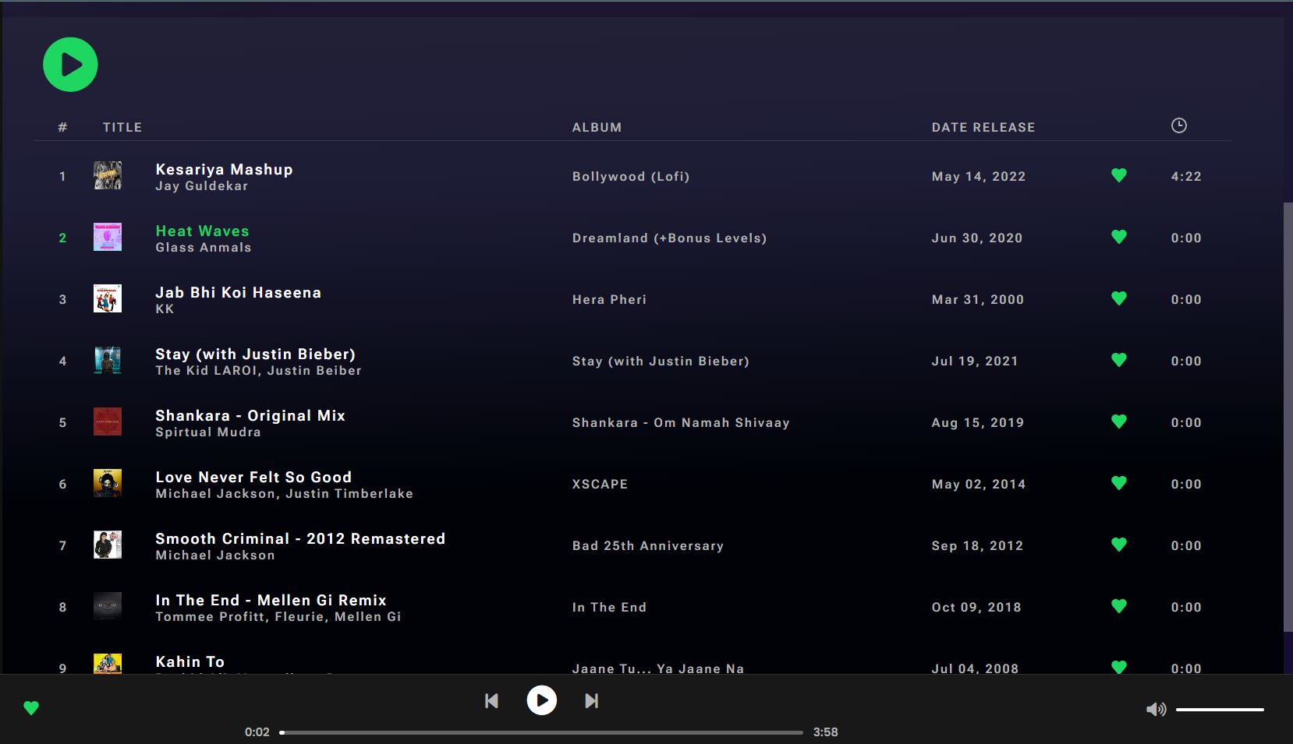This screenshot has height=744, width=1293.
Task: Mute audio with the speaker icon
Action: pyautogui.click(x=1156, y=709)
